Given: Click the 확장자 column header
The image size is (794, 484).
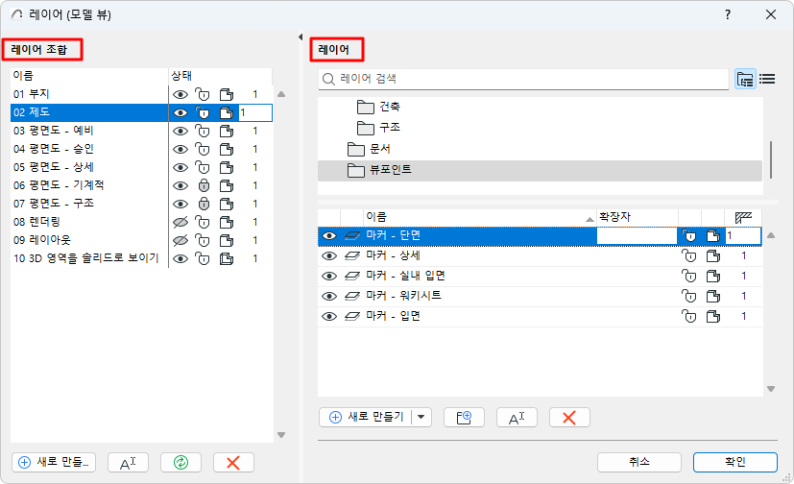Looking at the screenshot, I should tap(637, 217).
